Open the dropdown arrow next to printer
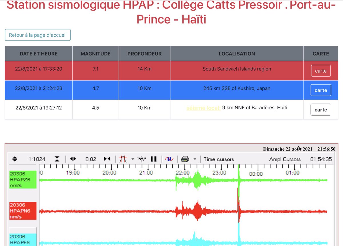 pos(195,159)
